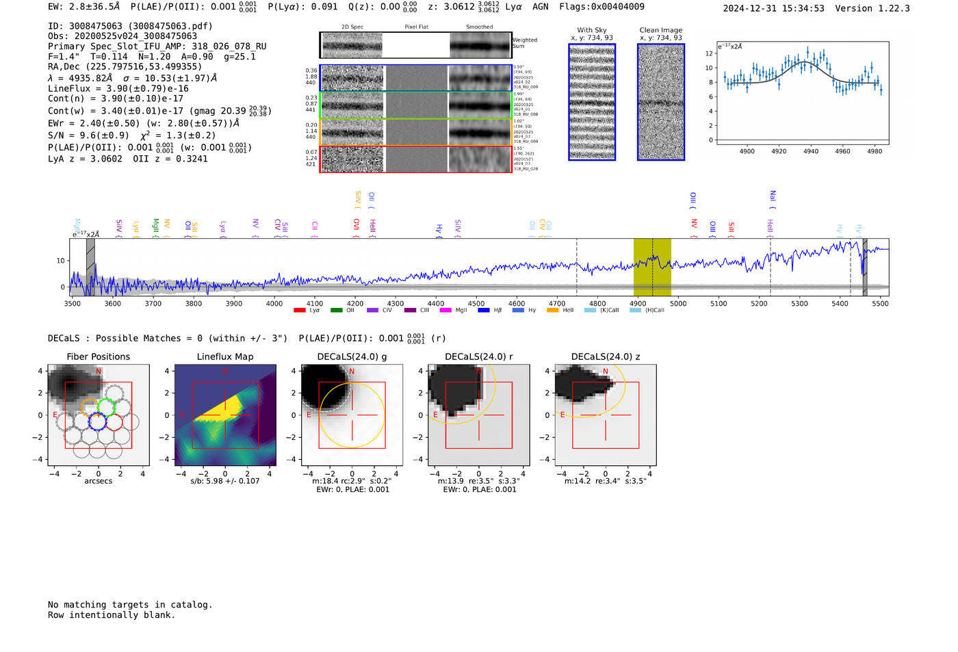This screenshot has width=958, height=652.
Task: Click the Flags:0x00404009 header value
Action: pyautogui.click(x=601, y=7)
